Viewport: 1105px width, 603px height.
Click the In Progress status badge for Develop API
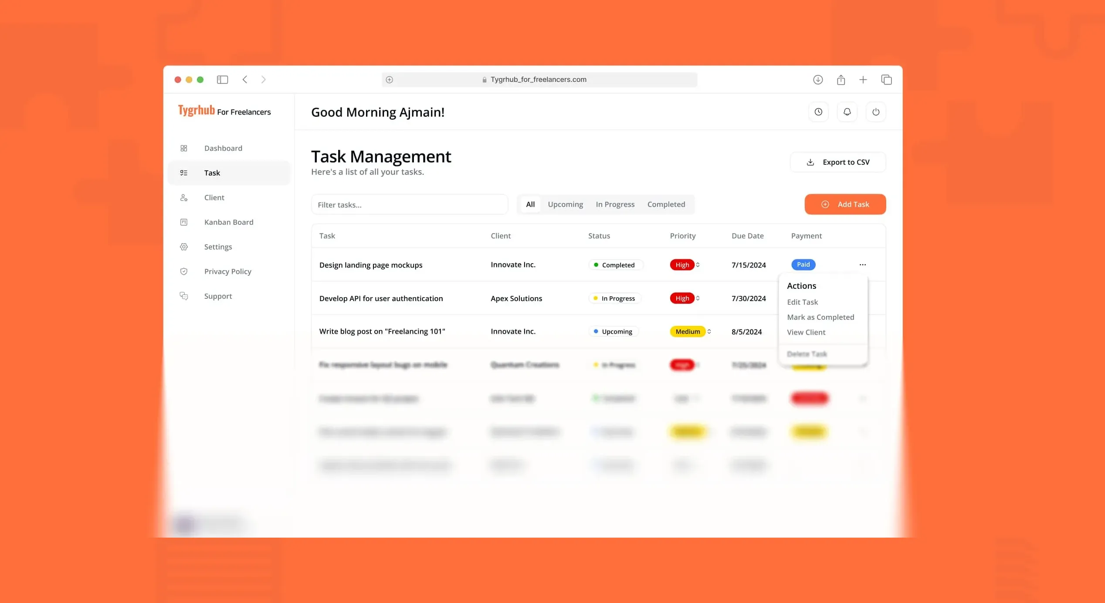(x=615, y=298)
